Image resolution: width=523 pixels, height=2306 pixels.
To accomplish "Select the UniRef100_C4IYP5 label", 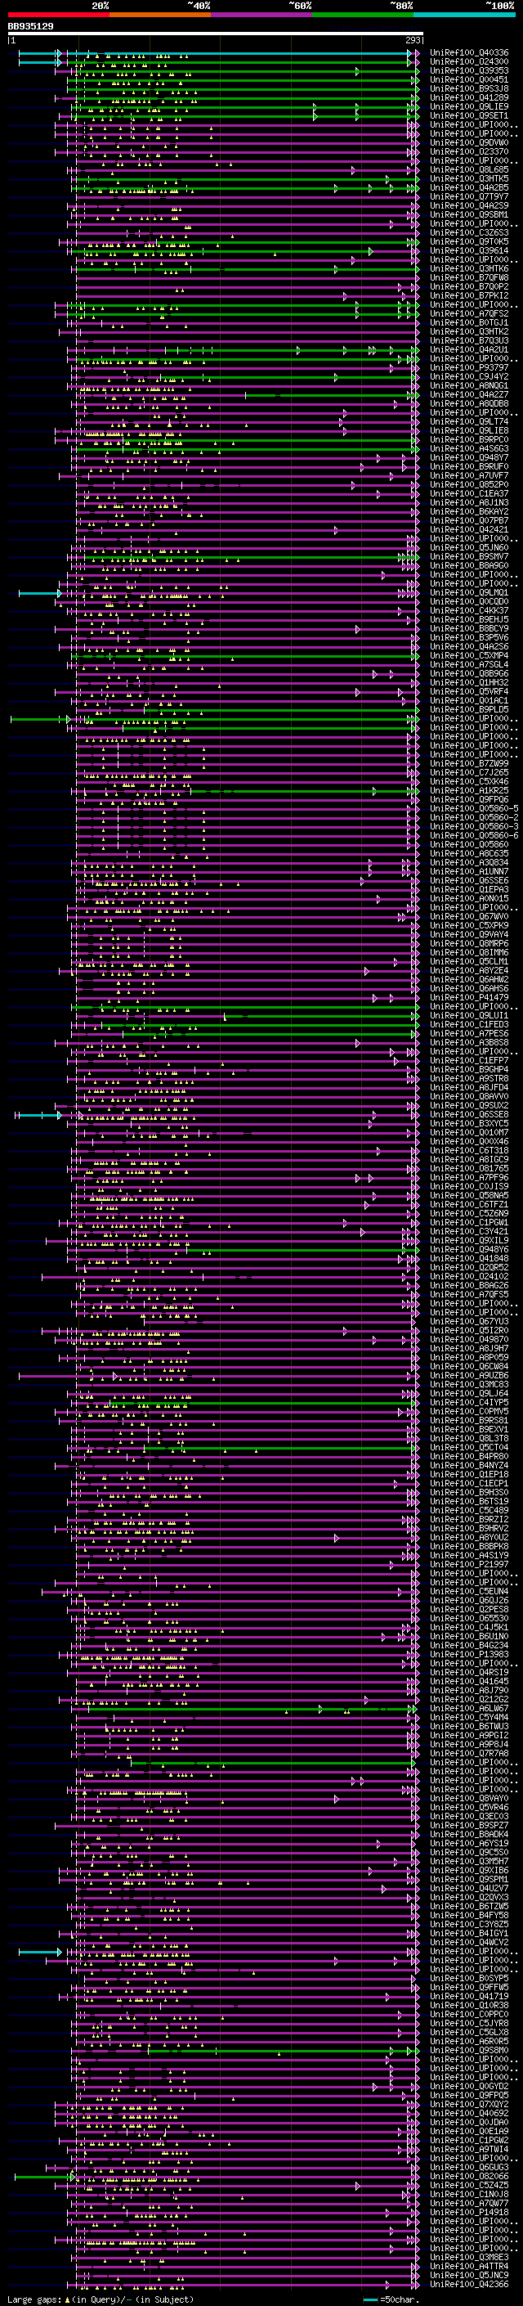I will tap(469, 1403).
